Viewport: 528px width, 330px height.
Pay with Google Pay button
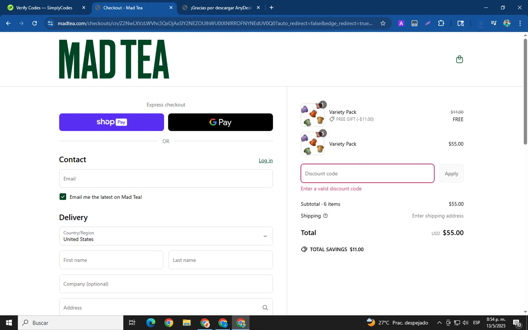pyautogui.click(x=220, y=122)
